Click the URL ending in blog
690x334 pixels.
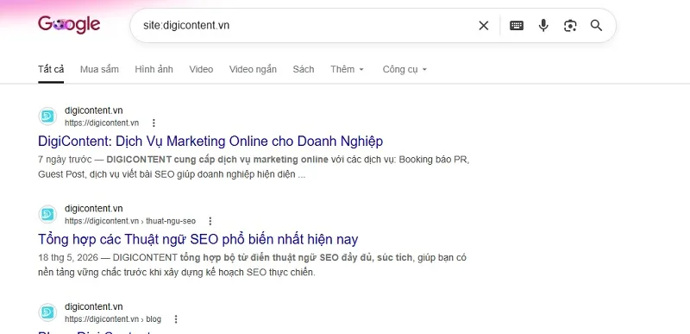tap(113, 319)
